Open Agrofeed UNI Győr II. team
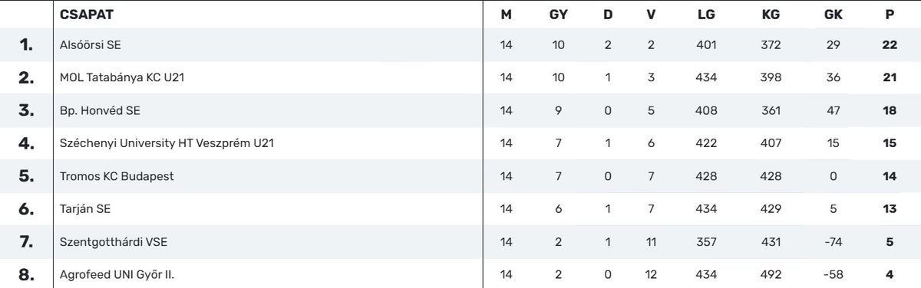Image resolution: width=921 pixels, height=288 pixels. (x=117, y=274)
